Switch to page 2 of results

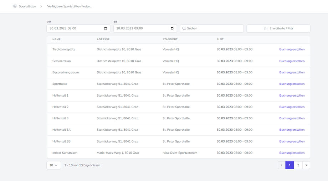(x=298, y=165)
